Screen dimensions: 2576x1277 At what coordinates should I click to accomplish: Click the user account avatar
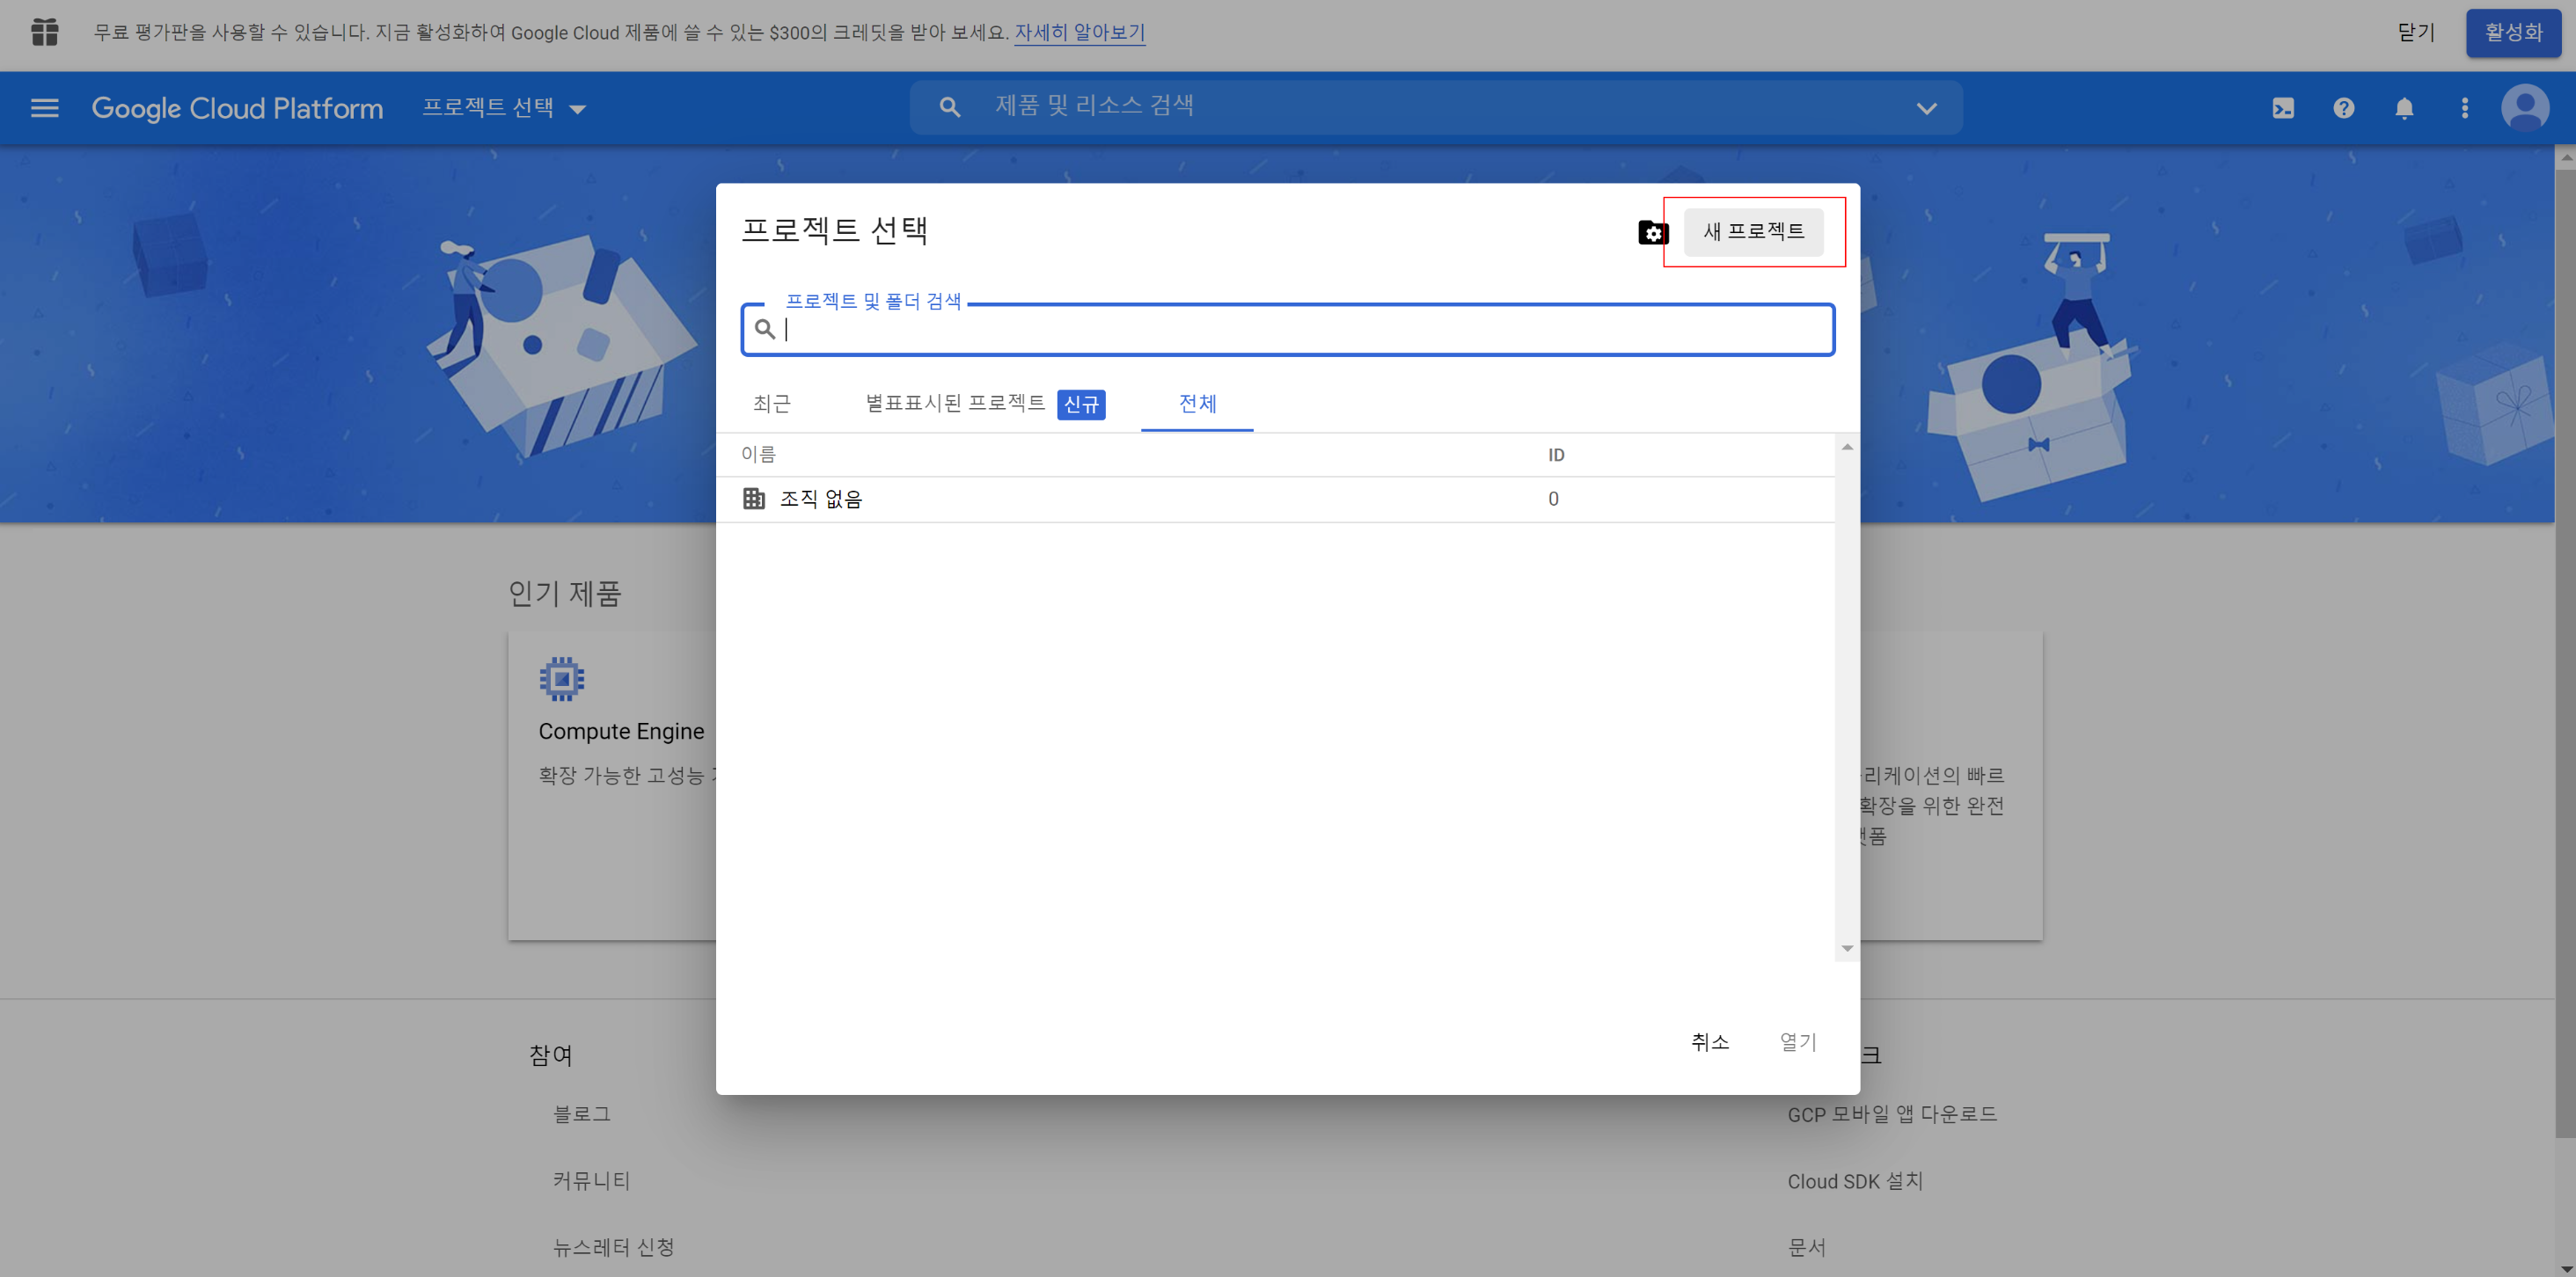pyautogui.click(x=2524, y=108)
